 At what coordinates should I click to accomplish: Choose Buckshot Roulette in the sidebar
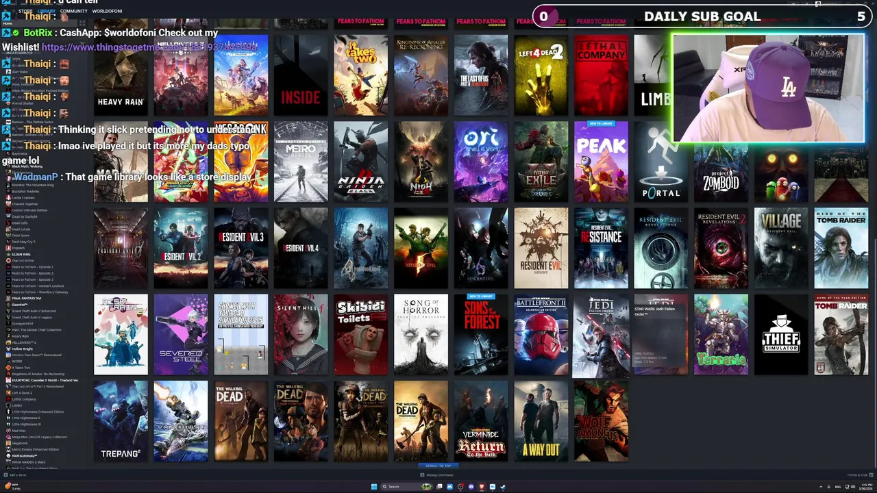coord(25,192)
